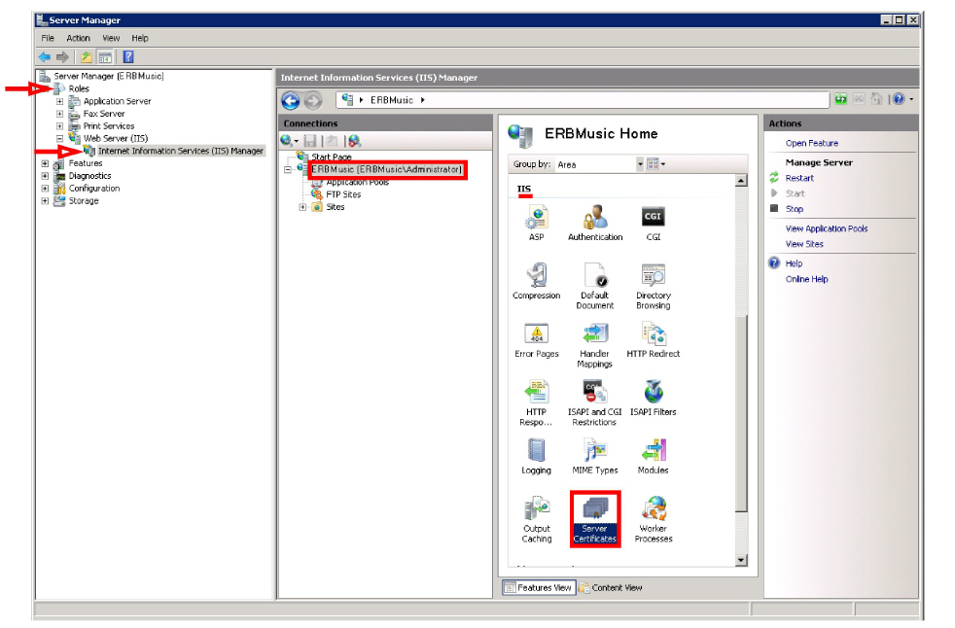Open the View menu
Screen dimensions: 955x628
pyautogui.click(x=111, y=38)
